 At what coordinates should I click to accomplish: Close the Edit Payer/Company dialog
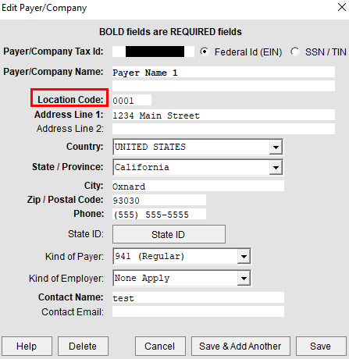(342, 7)
